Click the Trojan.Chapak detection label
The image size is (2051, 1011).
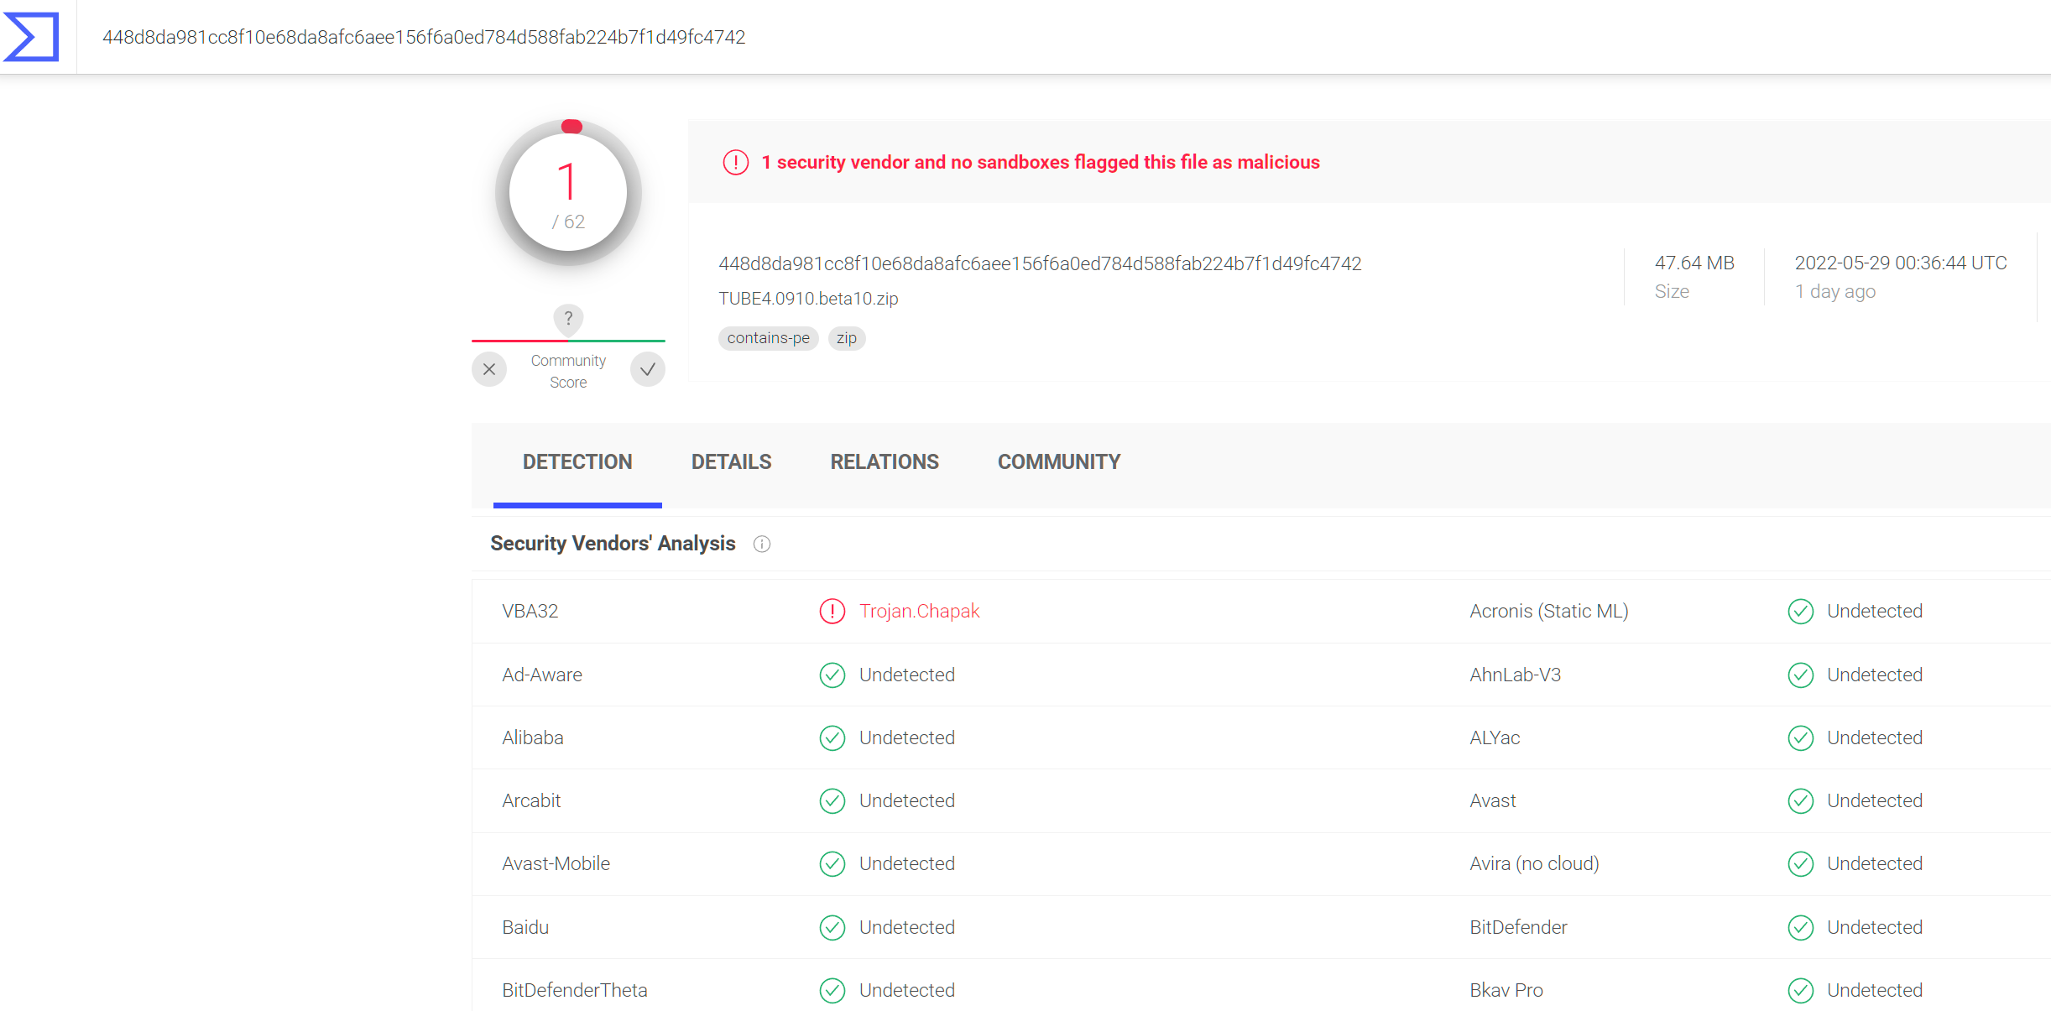[919, 611]
